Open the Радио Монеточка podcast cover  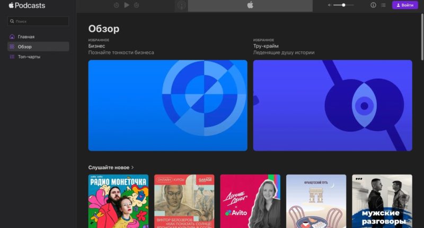point(118,202)
